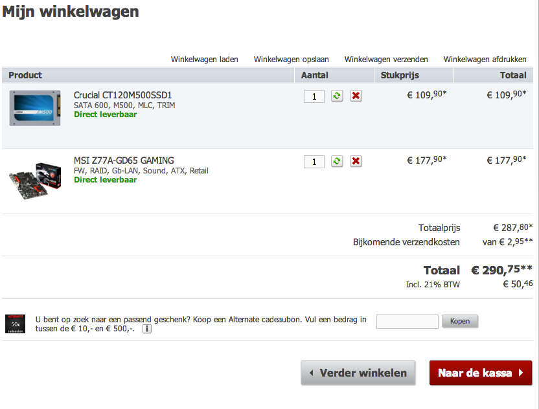
Task: Click Stukprijs € 109,90 of Crucial SSD
Action: 426,94
